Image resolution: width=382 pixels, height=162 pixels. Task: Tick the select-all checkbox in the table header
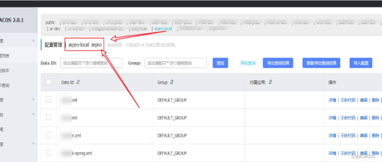pyautogui.click(x=48, y=82)
